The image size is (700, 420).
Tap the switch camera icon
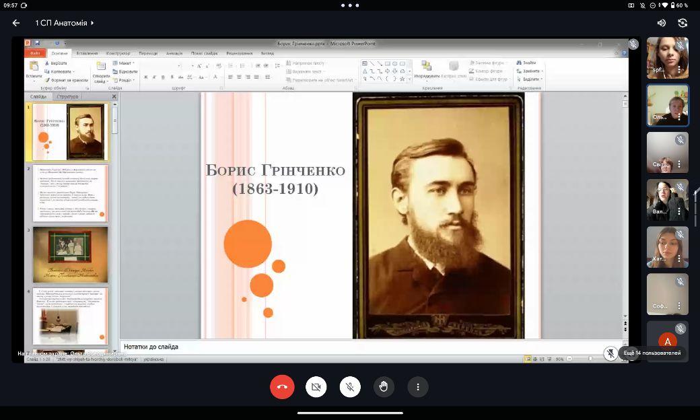point(682,23)
